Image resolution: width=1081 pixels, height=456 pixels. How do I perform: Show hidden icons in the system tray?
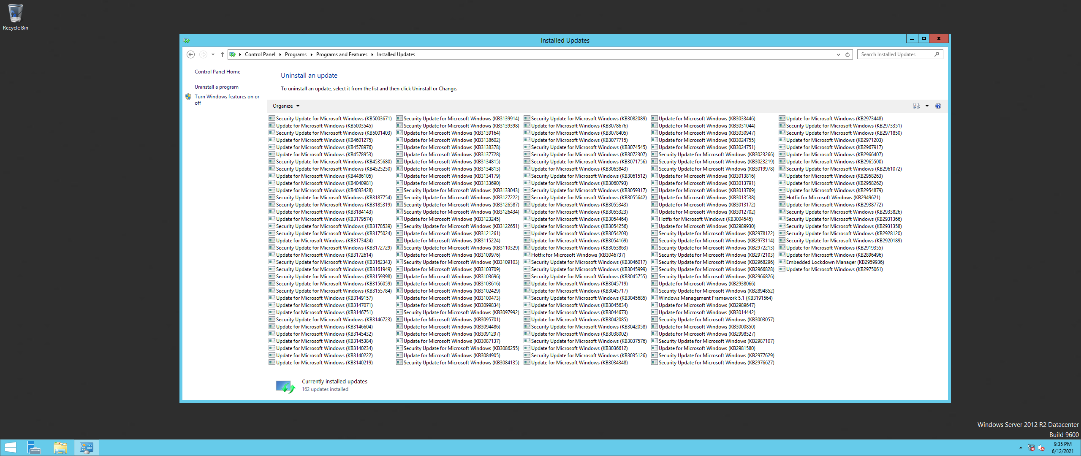tap(1021, 448)
